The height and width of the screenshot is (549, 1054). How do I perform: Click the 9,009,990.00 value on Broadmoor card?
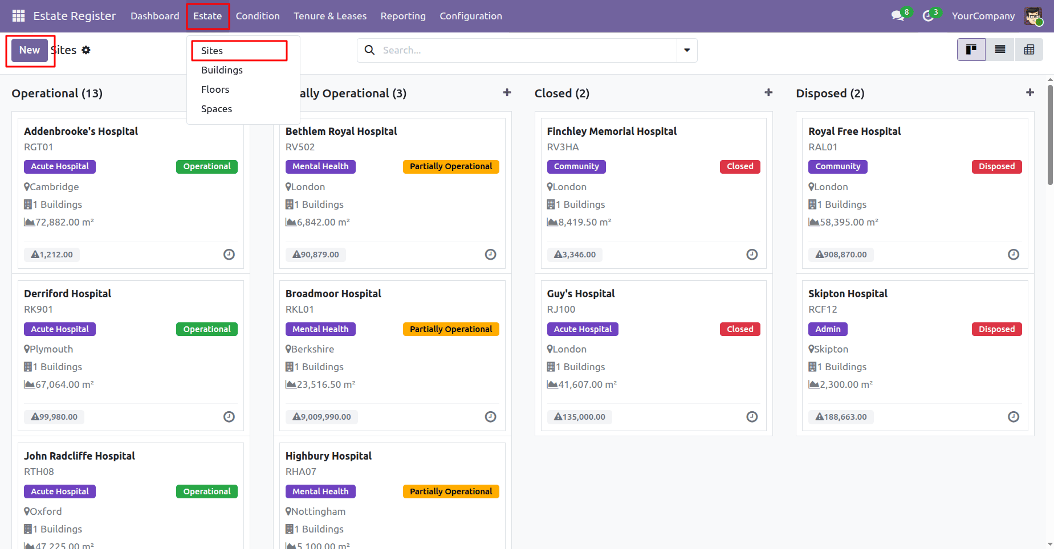click(325, 417)
